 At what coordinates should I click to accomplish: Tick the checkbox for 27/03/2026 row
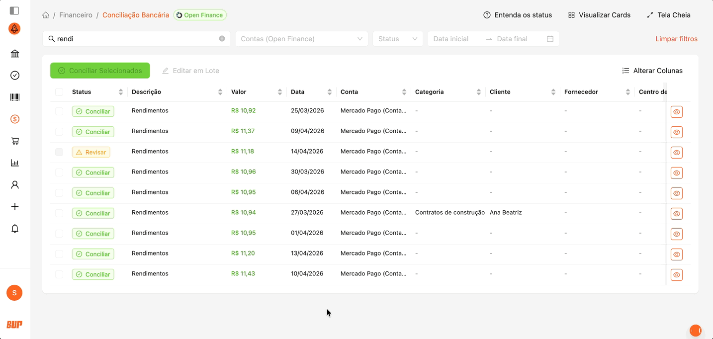(59, 213)
